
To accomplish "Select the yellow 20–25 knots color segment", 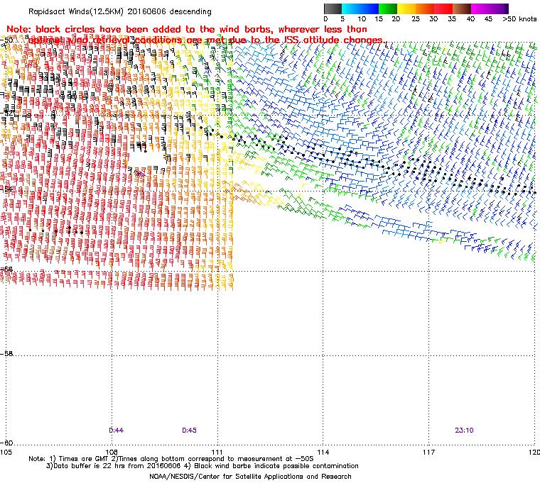I will pyautogui.click(x=406, y=9).
